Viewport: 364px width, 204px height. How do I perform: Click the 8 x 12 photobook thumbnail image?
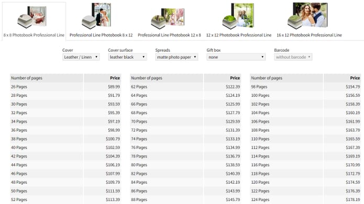[x=96, y=16]
